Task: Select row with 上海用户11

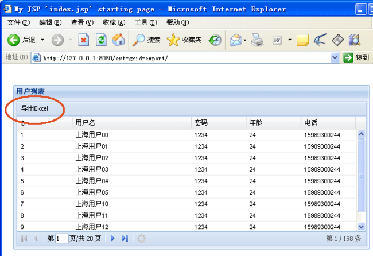Action: pyautogui.click(x=187, y=215)
